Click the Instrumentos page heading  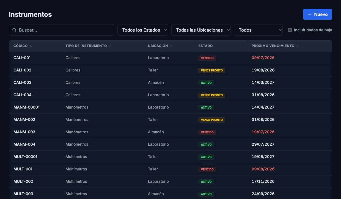coord(30,14)
